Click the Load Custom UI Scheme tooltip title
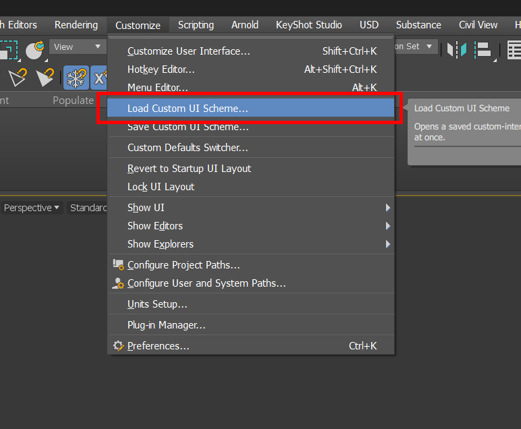This screenshot has height=429, width=521. pos(462,108)
